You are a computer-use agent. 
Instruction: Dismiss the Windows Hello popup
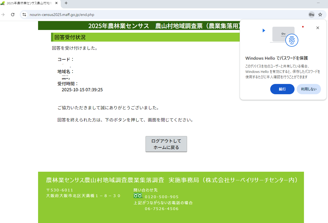[x=318, y=28]
